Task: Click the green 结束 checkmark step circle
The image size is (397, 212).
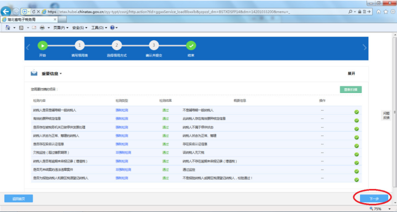Action: click(x=191, y=46)
